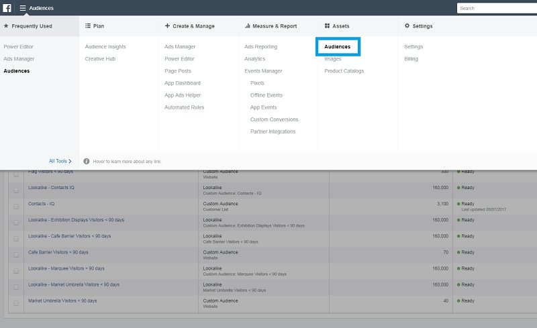Click the 3,100 size value for Contacts - IQ
Screen dimensions: 537x328
[x=442, y=204]
